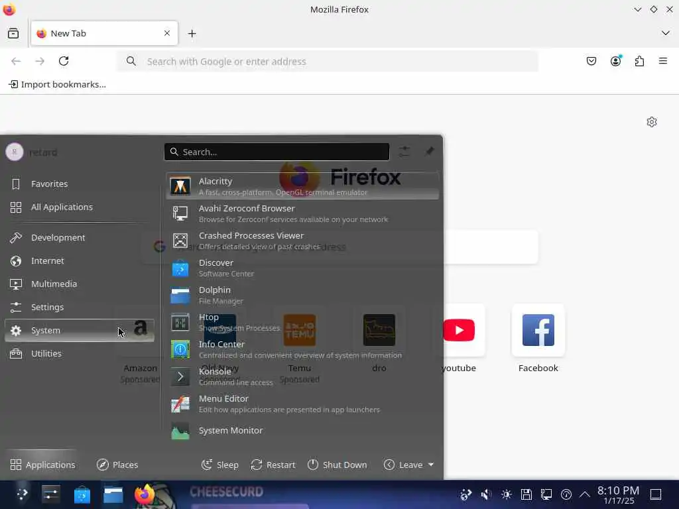
Task: Select Development category
Action: point(80,238)
